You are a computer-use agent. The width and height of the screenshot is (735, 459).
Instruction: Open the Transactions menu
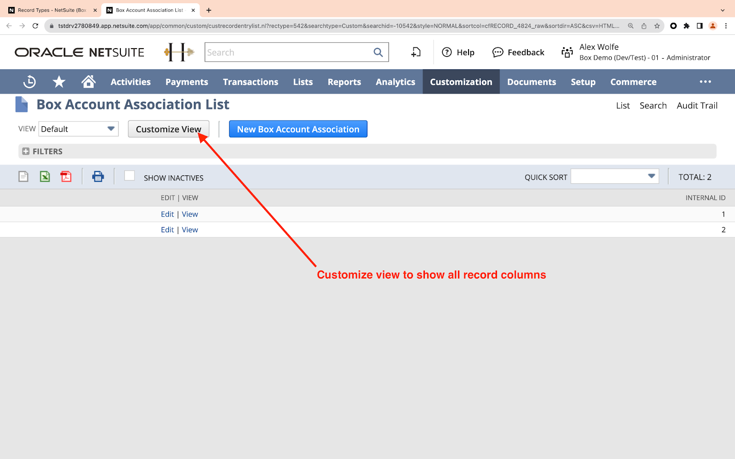point(250,82)
